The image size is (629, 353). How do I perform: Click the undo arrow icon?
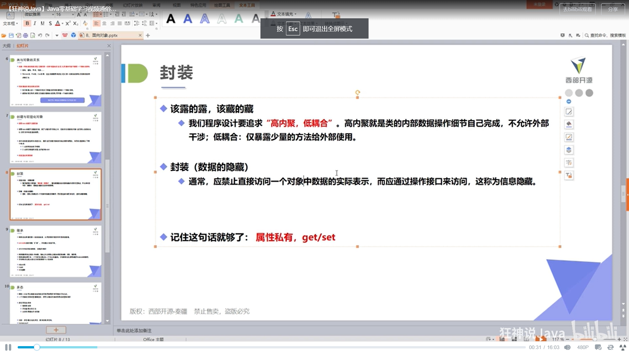pyautogui.click(x=40, y=35)
